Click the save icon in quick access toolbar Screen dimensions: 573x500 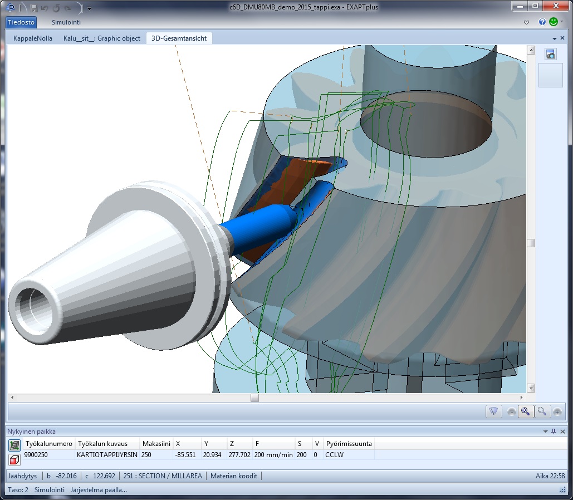click(x=34, y=8)
